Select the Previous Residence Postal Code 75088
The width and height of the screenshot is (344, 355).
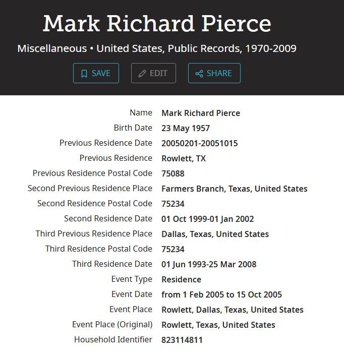tap(173, 173)
